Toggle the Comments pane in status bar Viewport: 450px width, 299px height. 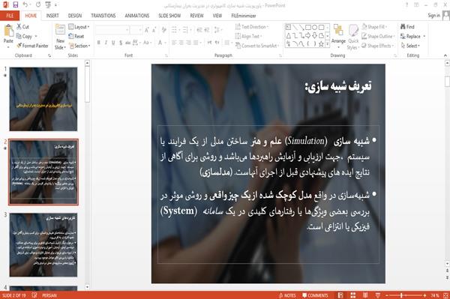[315, 295]
